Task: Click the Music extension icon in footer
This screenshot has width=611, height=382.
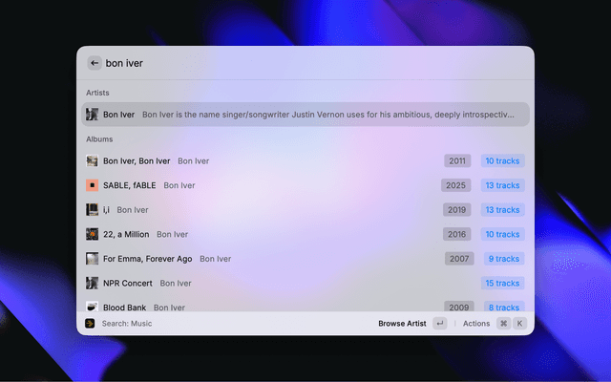Action: [90, 324]
